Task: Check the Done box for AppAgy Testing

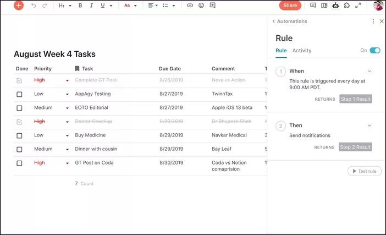Action: [x=19, y=94]
